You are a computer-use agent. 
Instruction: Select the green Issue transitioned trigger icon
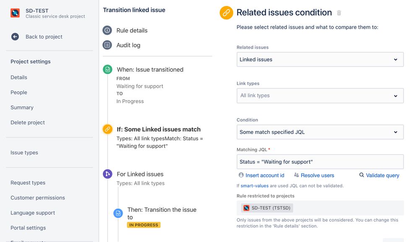pyautogui.click(x=107, y=70)
